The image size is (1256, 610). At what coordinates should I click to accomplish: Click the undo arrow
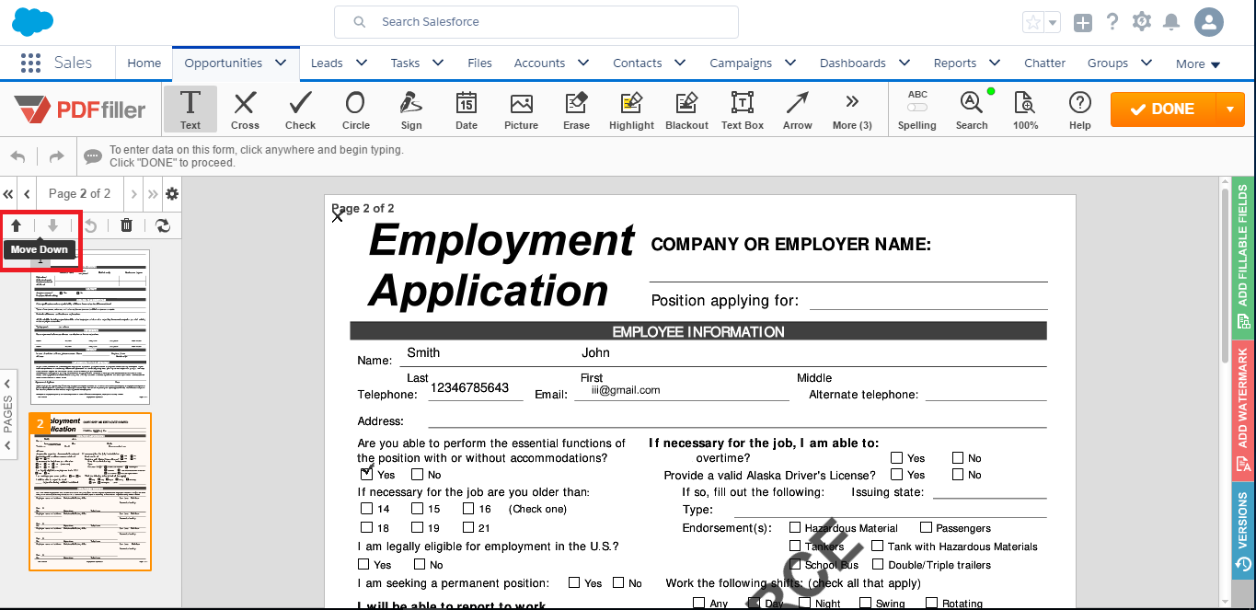click(x=18, y=156)
